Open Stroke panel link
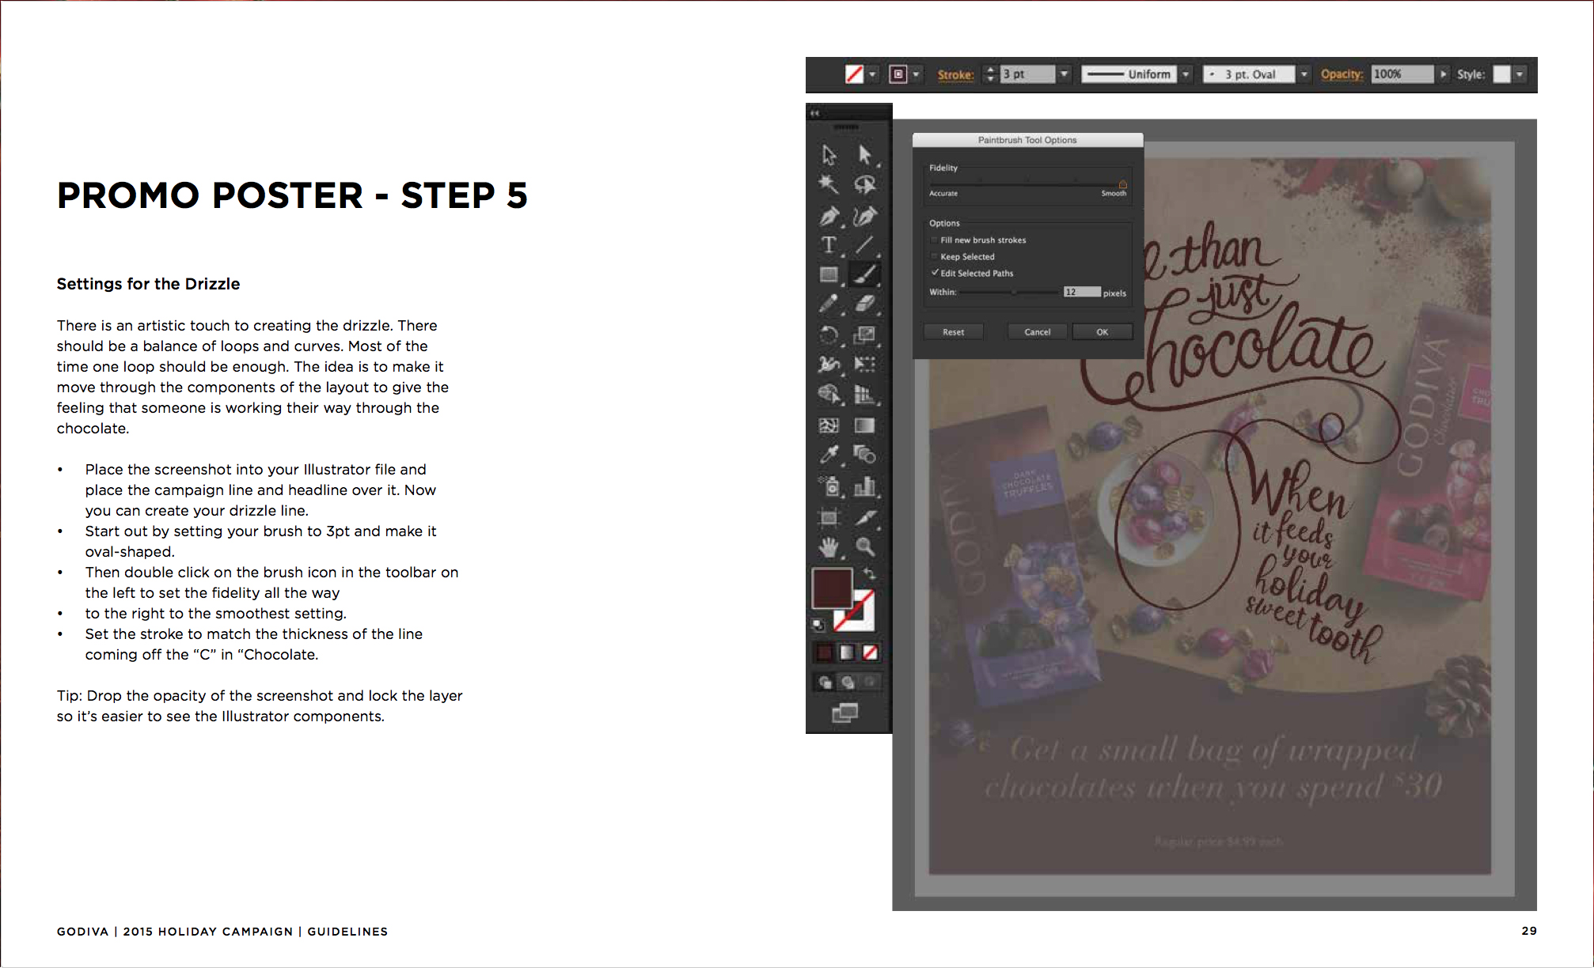The height and width of the screenshot is (968, 1594). click(955, 74)
